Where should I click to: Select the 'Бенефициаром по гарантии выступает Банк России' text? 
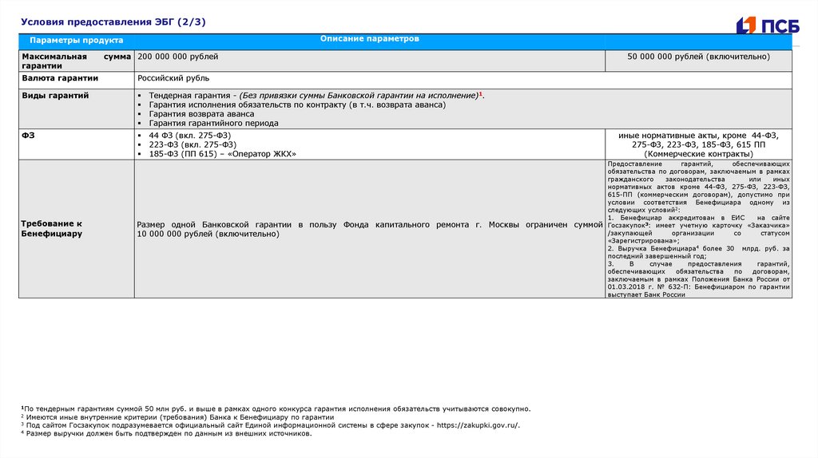pyautogui.click(x=698, y=290)
